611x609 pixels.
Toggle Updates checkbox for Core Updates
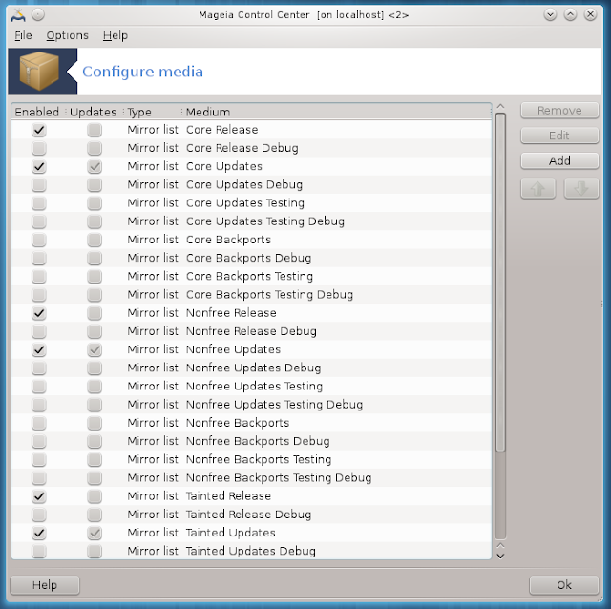pyautogui.click(x=95, y=166)
